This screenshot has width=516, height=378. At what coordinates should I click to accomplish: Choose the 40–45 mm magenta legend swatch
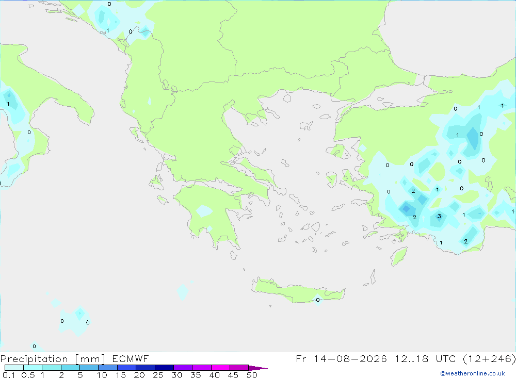tap(220, 368)
